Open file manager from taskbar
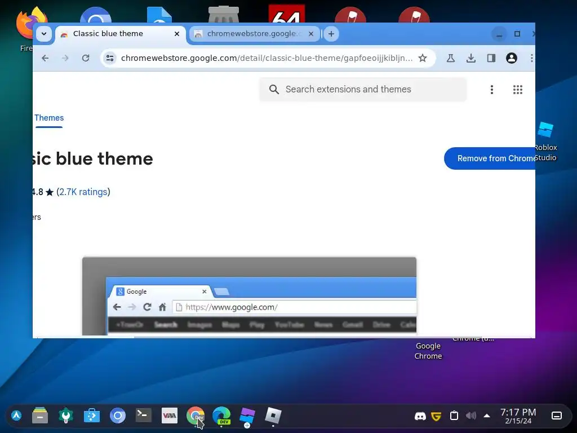 click(x=40, y=416)
